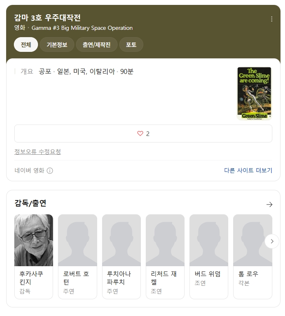
Task: Open the 다른 사이트 더보기 link
Action: (248, 171)
